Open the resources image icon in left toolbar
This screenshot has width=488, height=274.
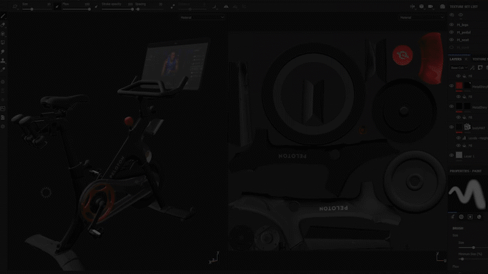[3, 108]
